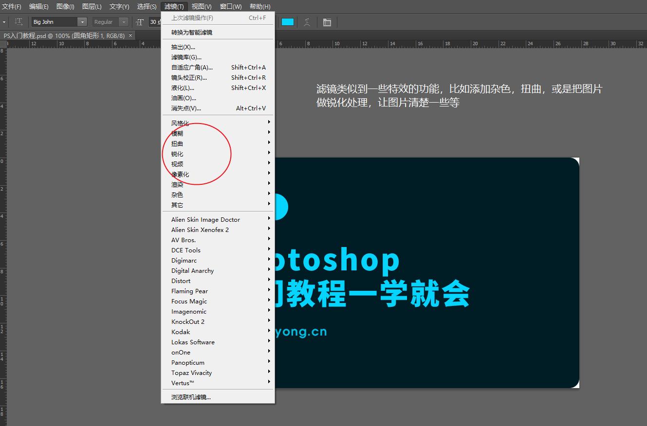The height and width of the screenshot is (426, 647).
Task: Expand the Topaz Vivacity plugin submenu
Action: 191,373
